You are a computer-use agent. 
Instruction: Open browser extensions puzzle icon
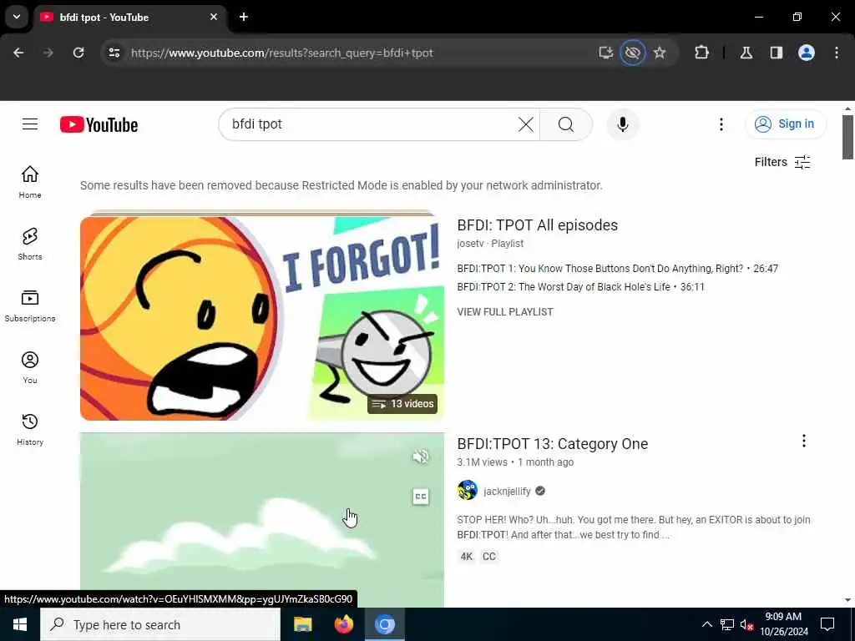[x=701, y=53]
